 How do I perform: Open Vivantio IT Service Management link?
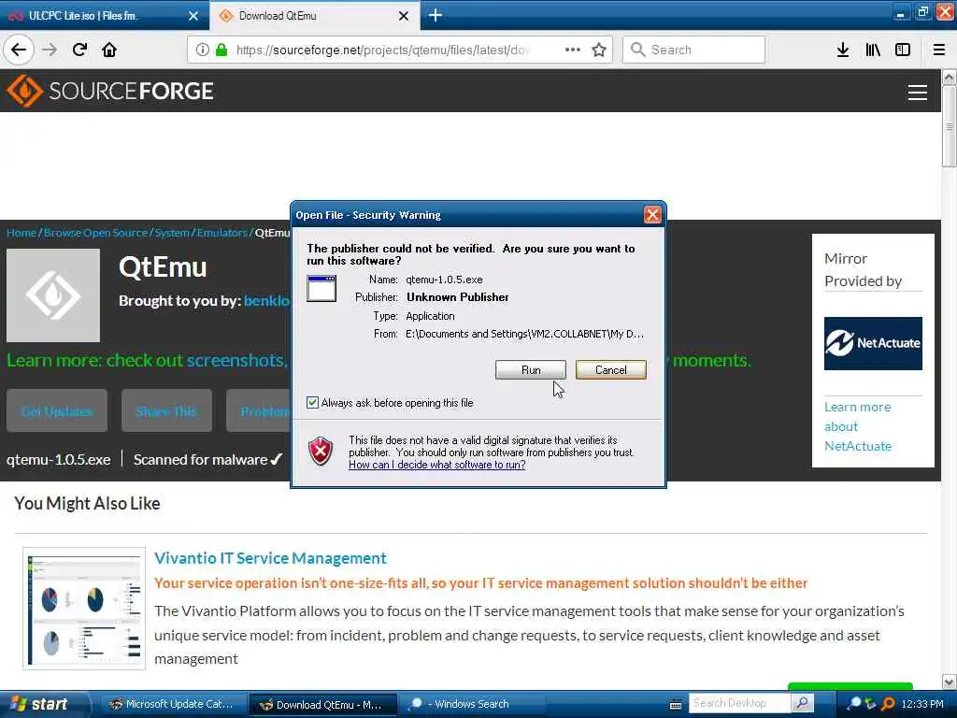click(270, 558)
